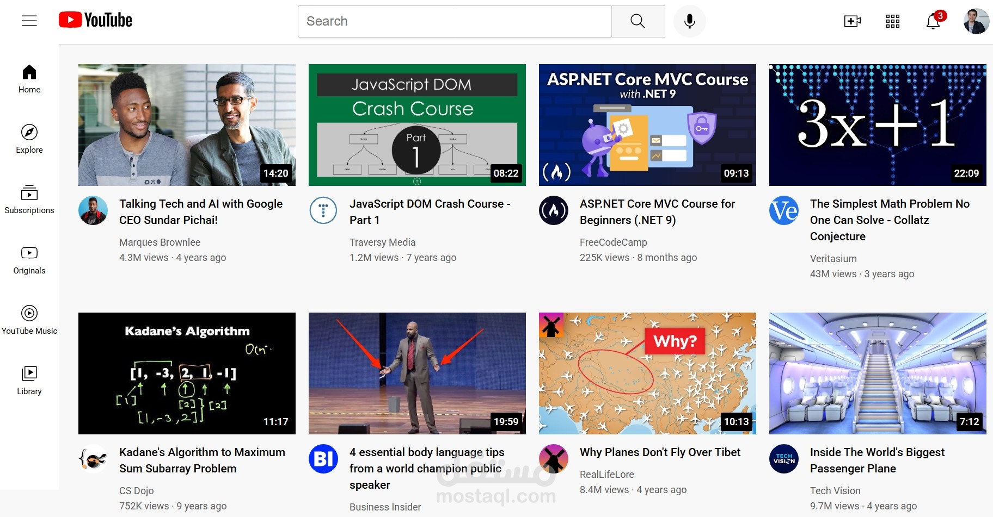993x517 pixels.
Task: Click "752K views · 9 years ago" text
Action: pos(173,506)
